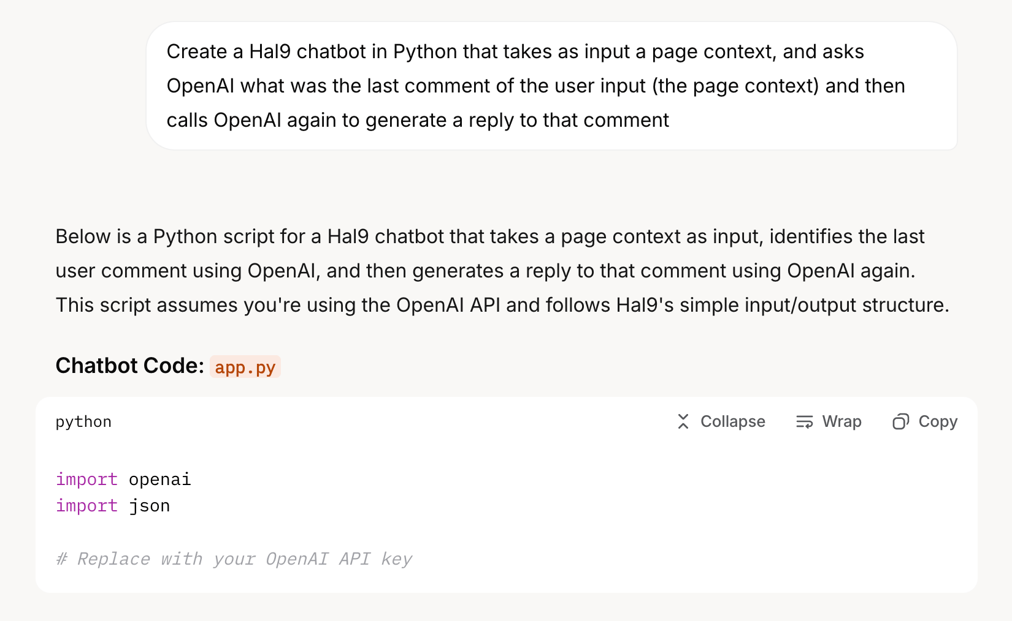Click the response paragraph starting 'Below is'
Viewport: 1012px width, 621px height.
pos(502,271)
